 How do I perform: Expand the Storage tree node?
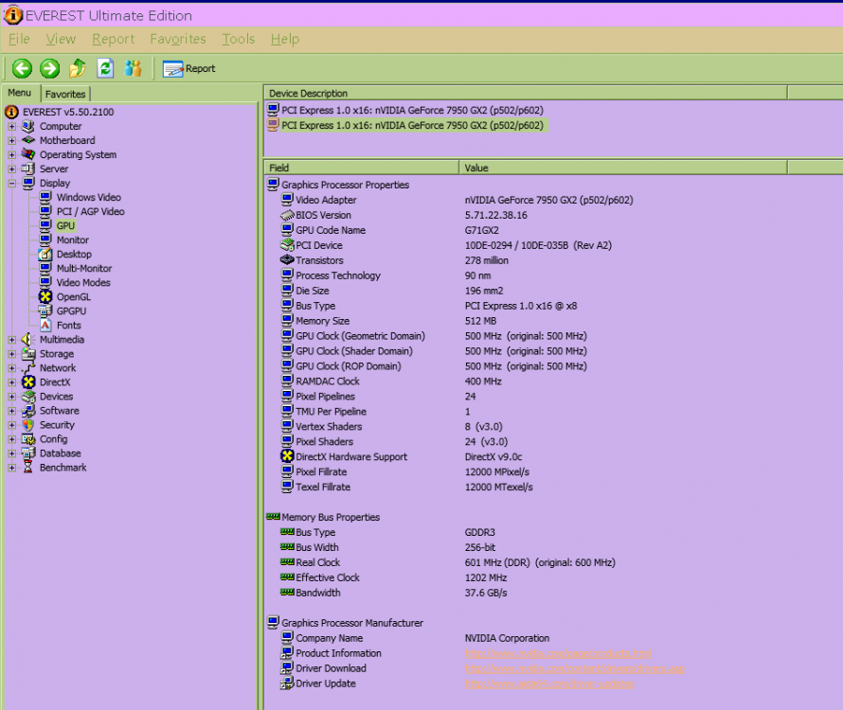(x=12, y=354)
